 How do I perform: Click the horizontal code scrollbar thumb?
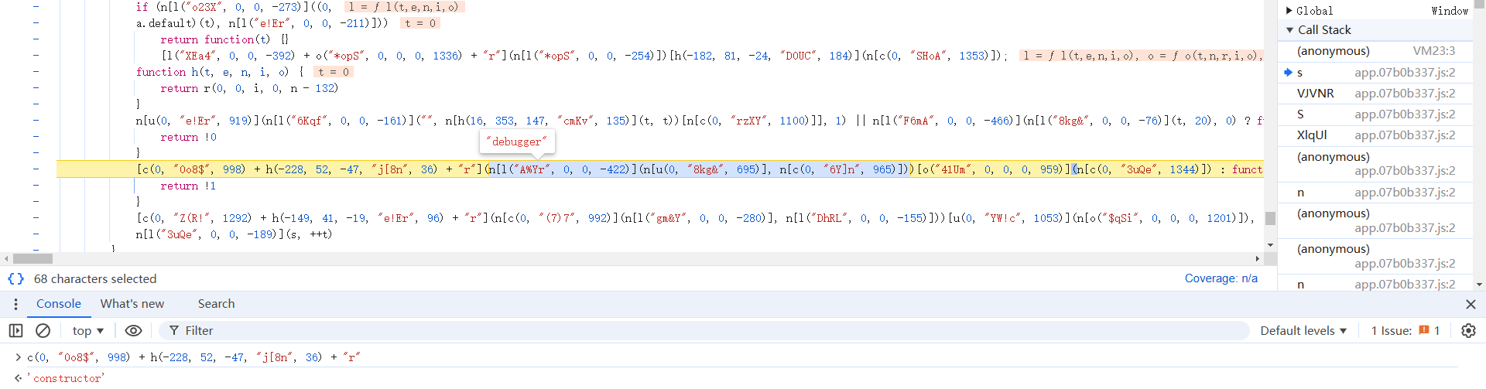pyautogui.click(x=33, y=258)
